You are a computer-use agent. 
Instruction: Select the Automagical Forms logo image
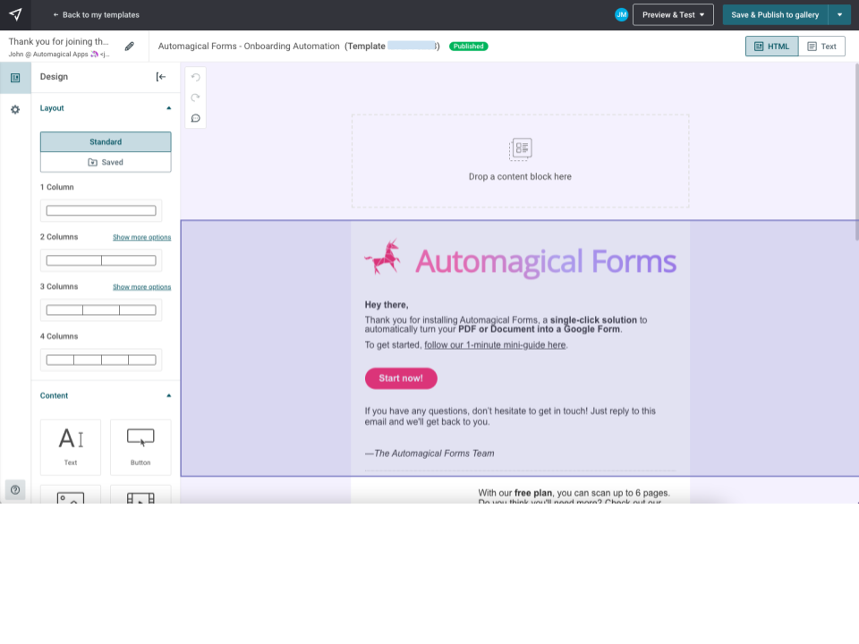coord(520,259)
